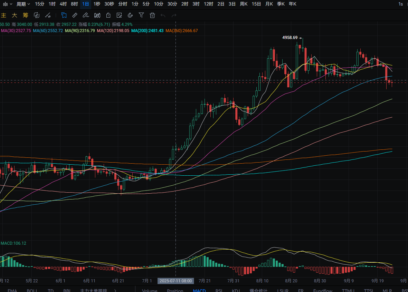Select the pencil freehand drawing tool
The width and height of the screenshot is (408, 292).
pyautogui.click(x=86, y=15)
